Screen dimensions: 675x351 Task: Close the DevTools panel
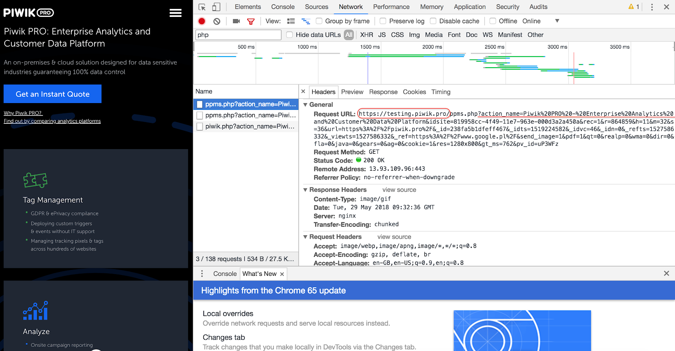667,7
